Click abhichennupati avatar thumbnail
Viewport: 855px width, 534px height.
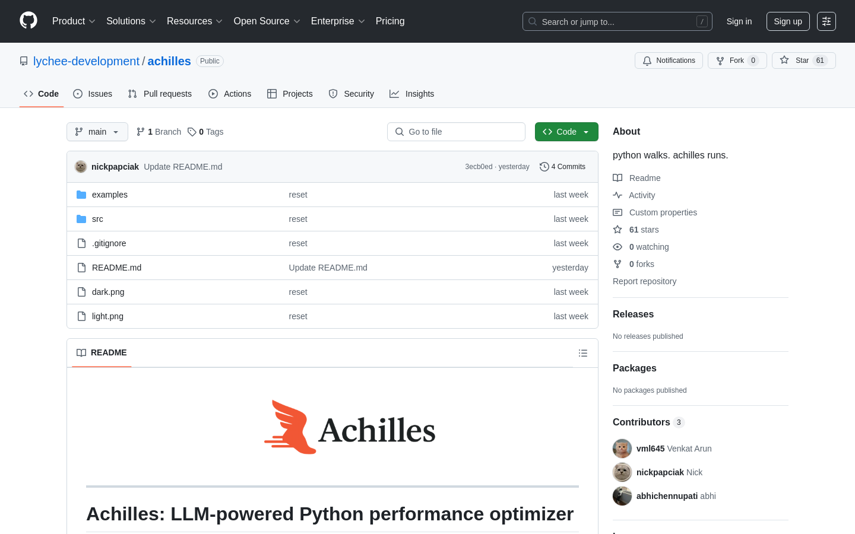click(622, 496)
